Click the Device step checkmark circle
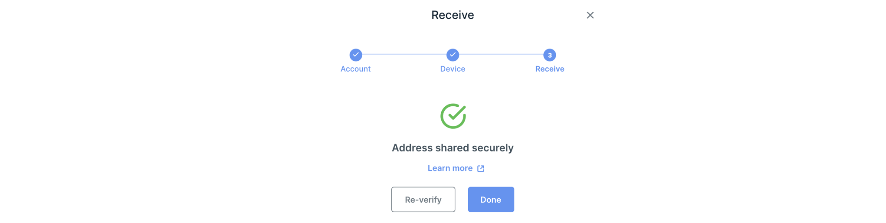 (x=453, y=55)
